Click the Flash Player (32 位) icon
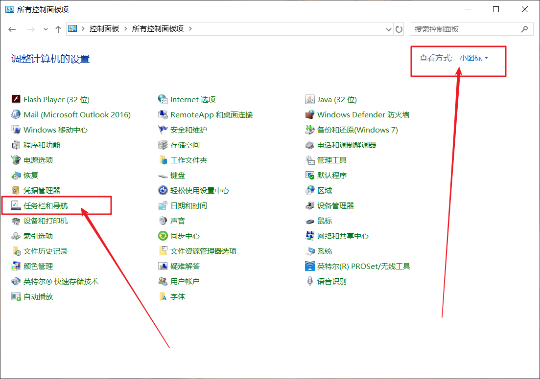Viewport: 540px width, 379px height. point(16,99)
